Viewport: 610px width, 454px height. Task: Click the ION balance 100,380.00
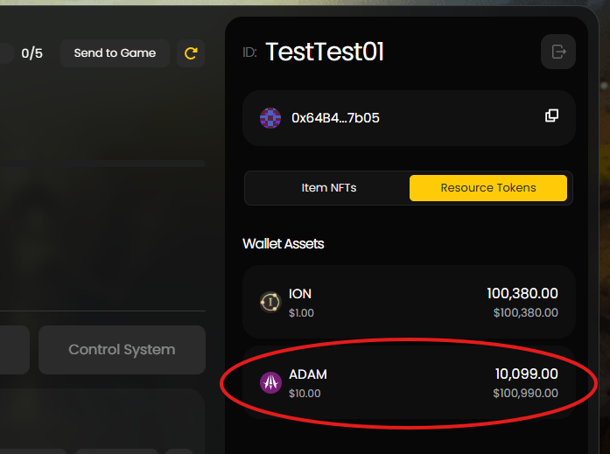pos(522,294)
